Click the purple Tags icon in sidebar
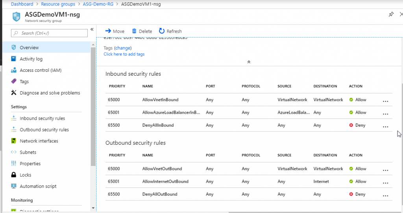 (14, 82)
